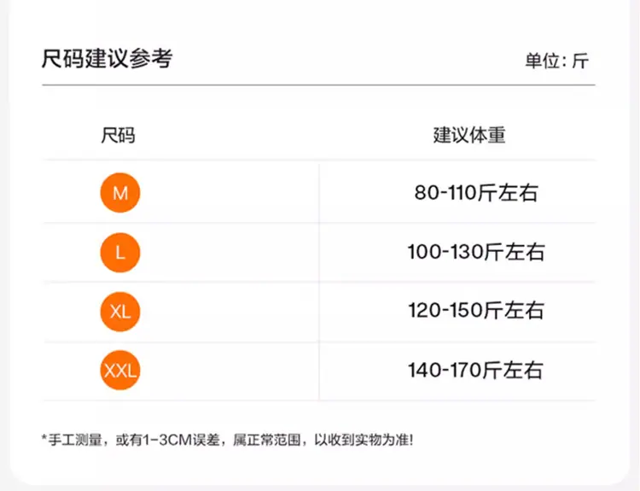Select the 140-170斤左右 weight cell
This screenshot has height=491, width=640.
[x=476, y=371]
